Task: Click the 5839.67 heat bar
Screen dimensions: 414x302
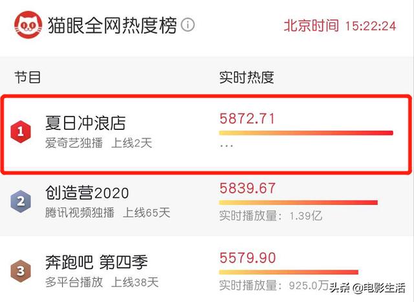Action: [298, 202]
